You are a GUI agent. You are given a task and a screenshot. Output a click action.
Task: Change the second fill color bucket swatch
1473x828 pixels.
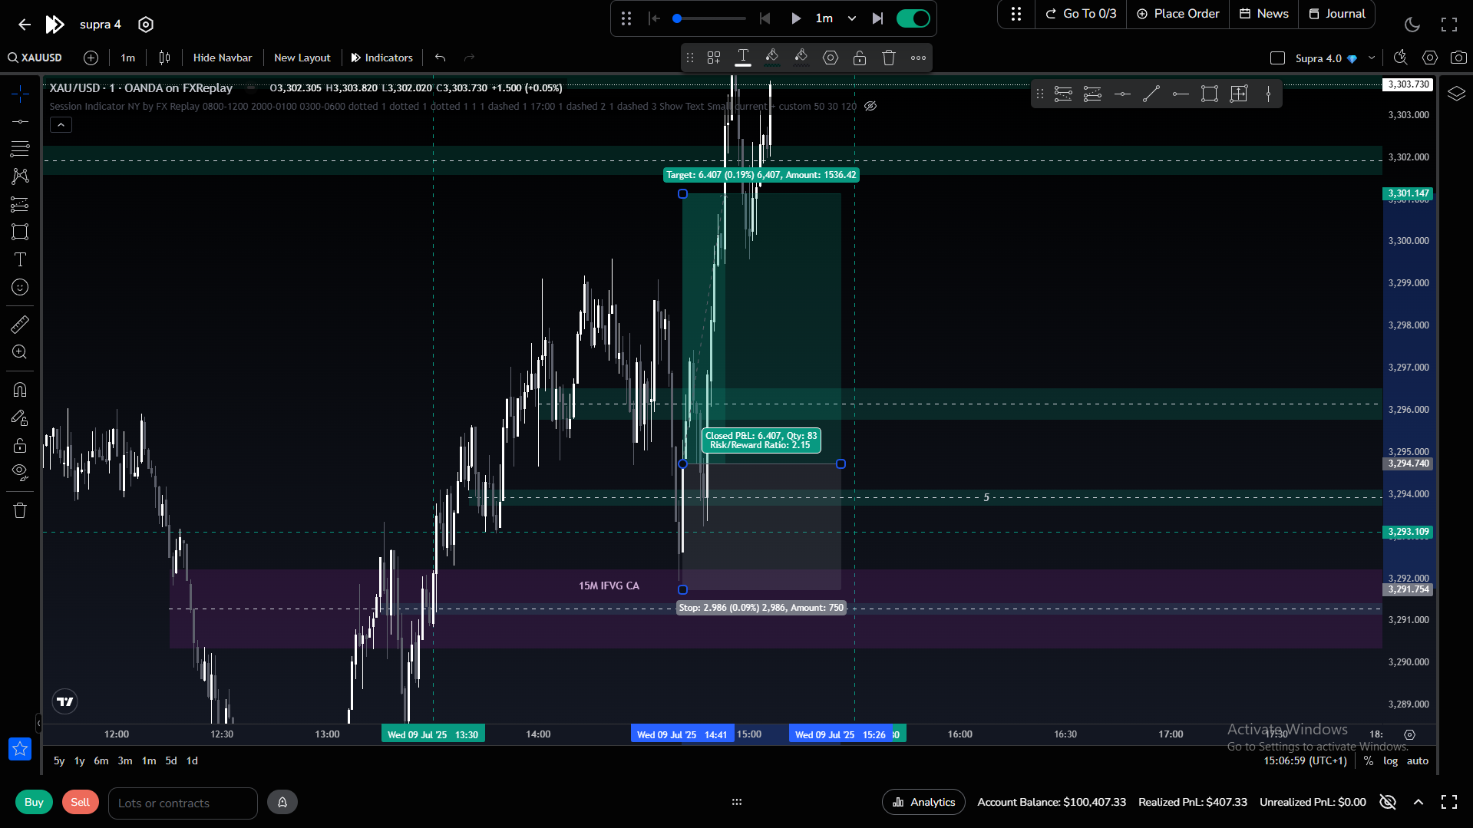801,58
